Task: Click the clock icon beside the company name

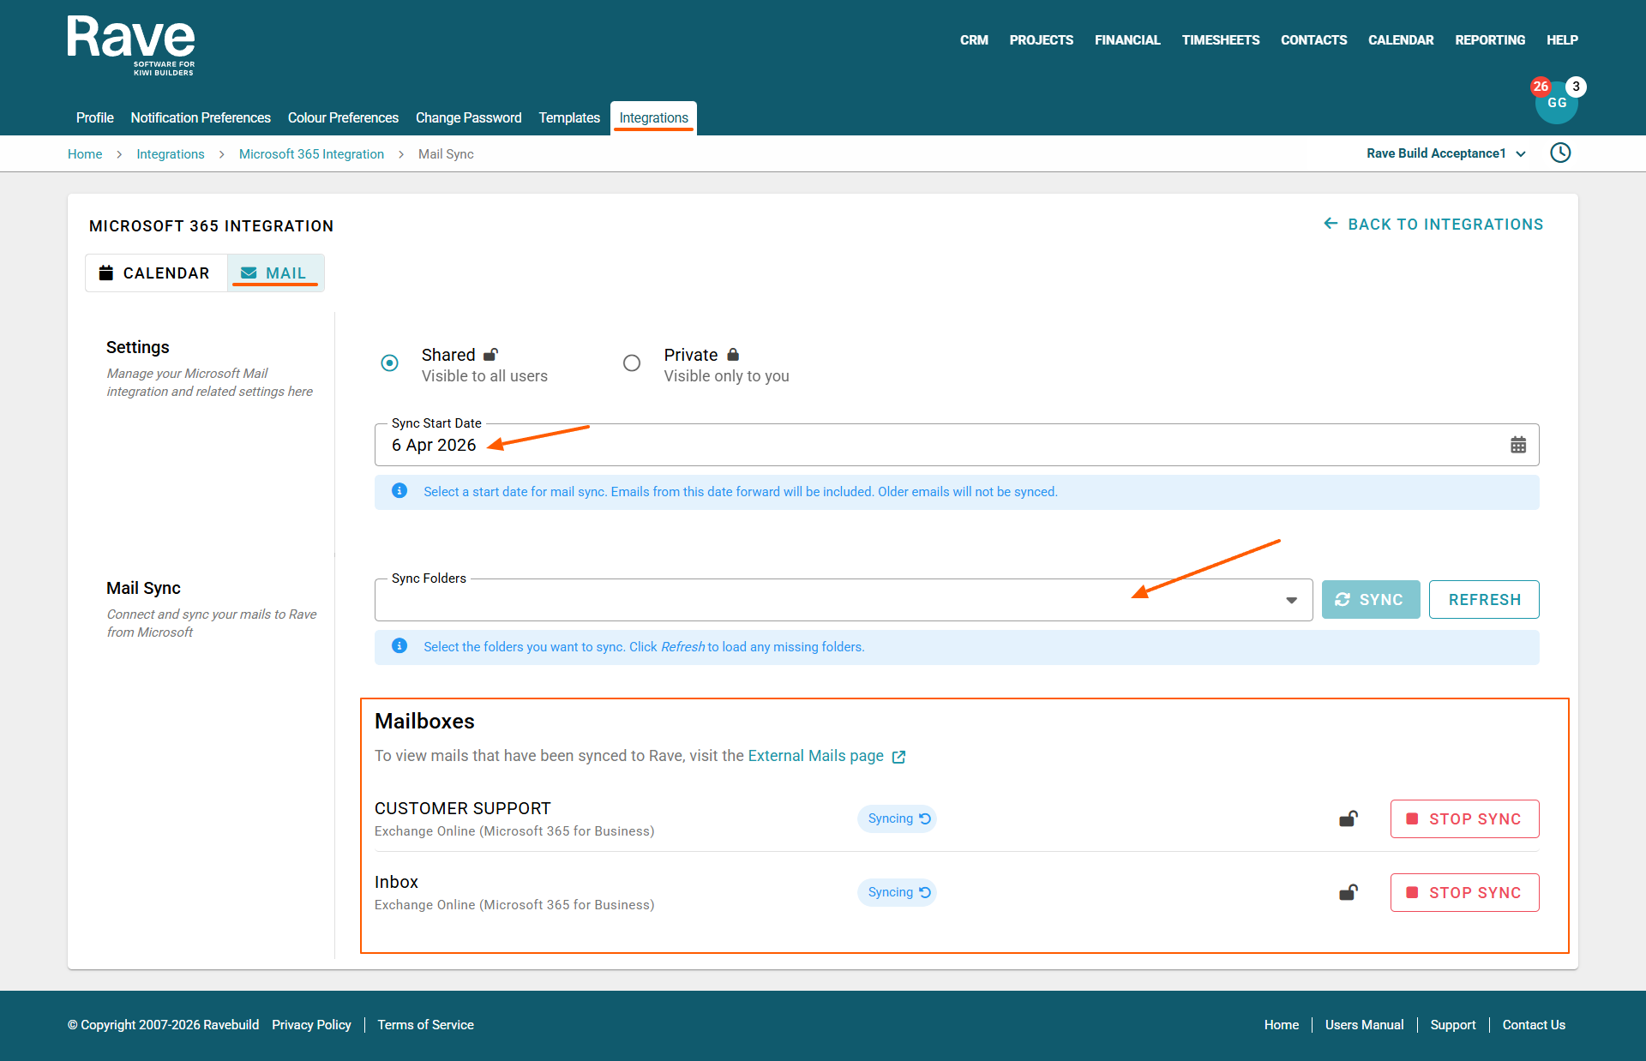Action: tap(1560, 153)
